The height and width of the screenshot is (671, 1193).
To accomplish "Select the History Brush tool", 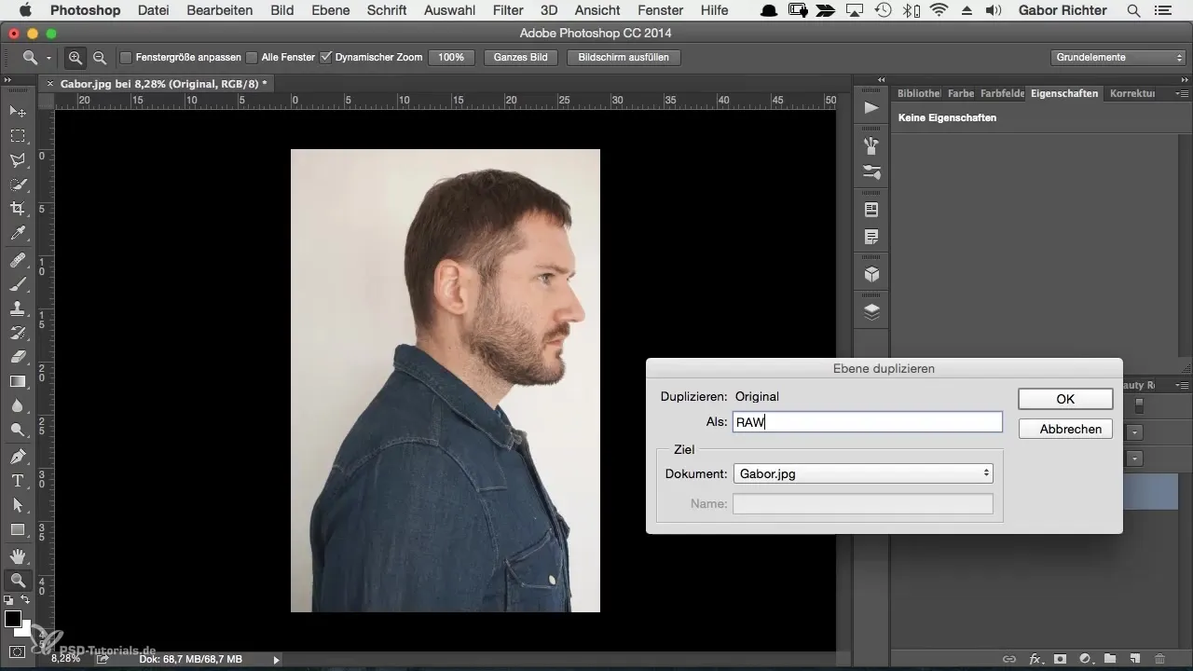I will point(17,333).
